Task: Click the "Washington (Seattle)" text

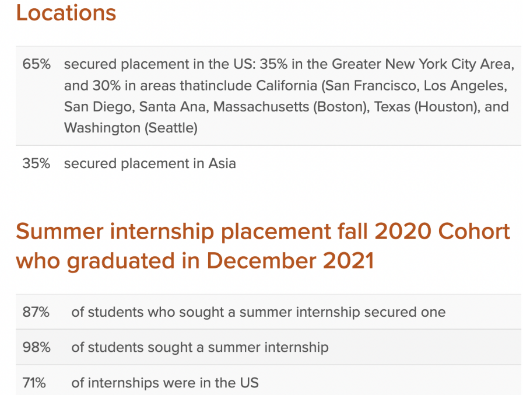Action: tap(131, 128)
